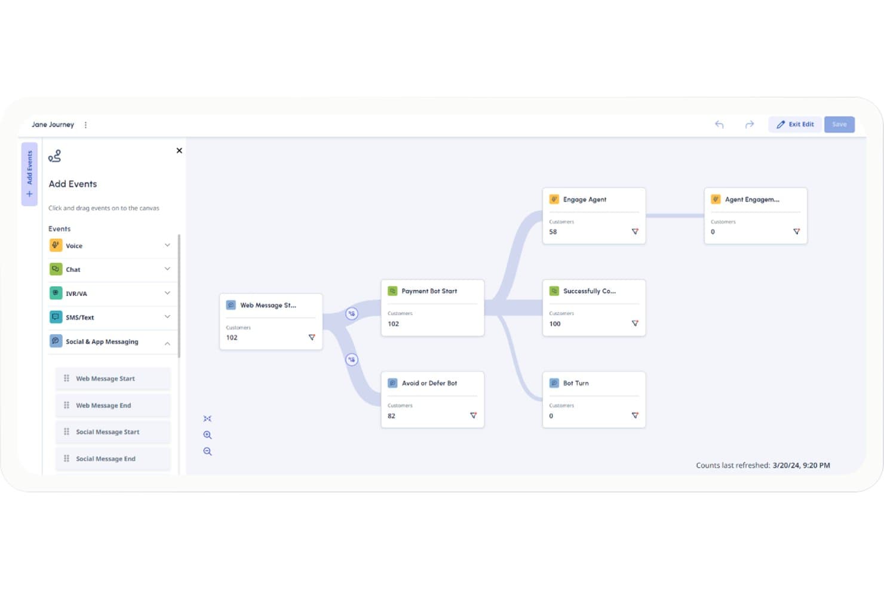Screen dimensions: 884x589
Task: Collapse the Social & App Messaging category
Action: 167,343
